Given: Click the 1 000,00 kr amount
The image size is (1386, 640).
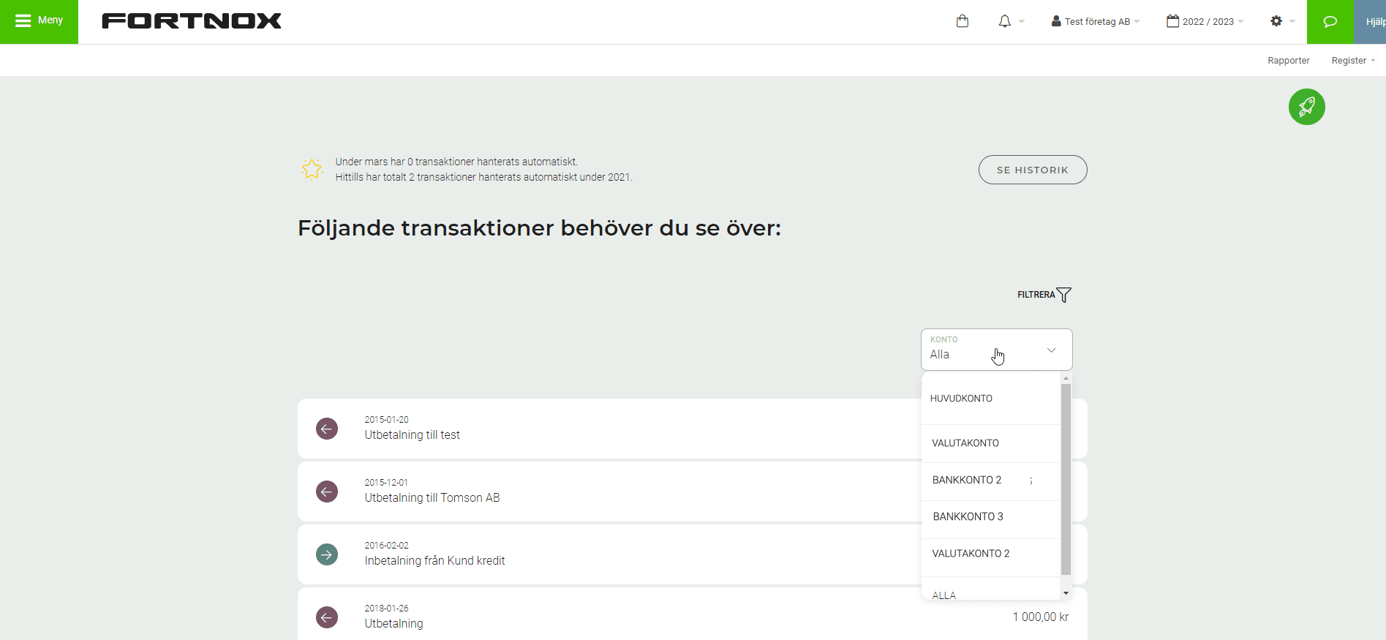Looking at the screenshot, I should (x=1041, y=617).
